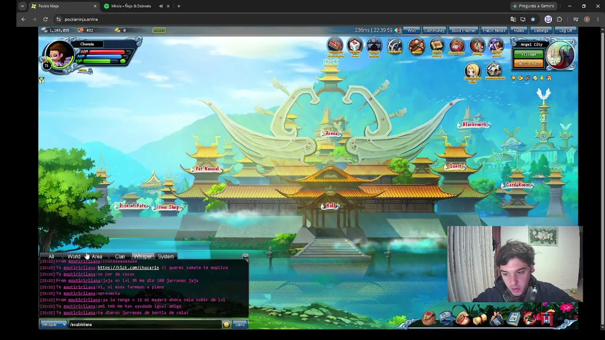Open the purple ninja icon in top menu

[496, 46]
